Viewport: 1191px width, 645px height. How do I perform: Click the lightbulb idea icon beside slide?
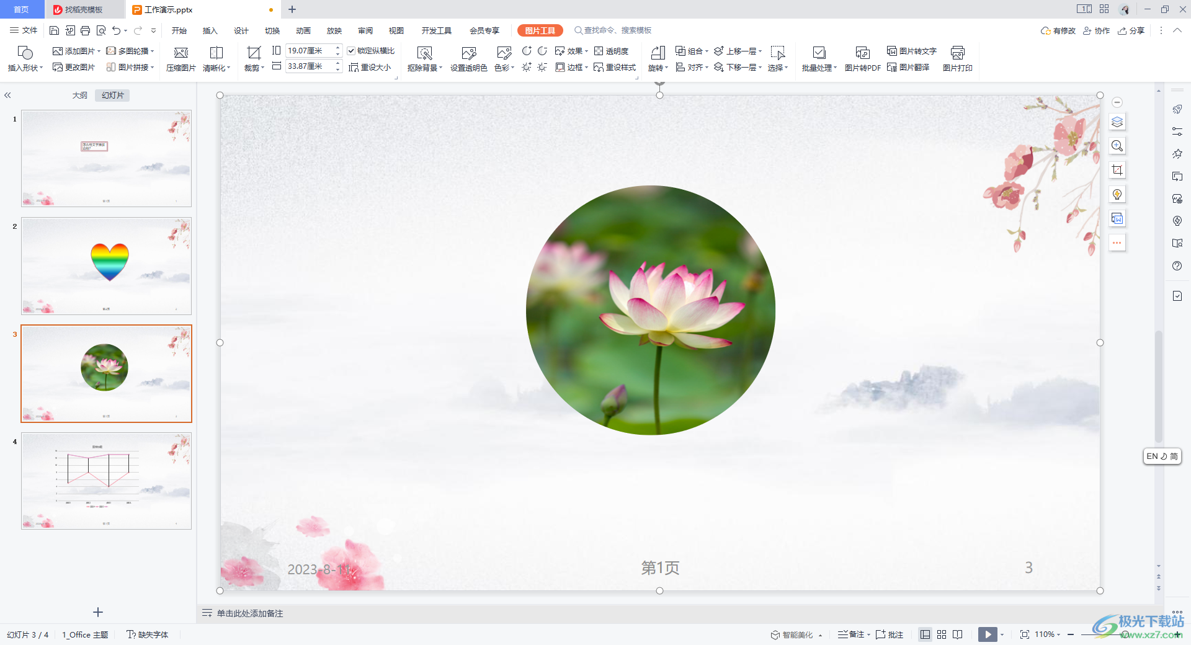pyautogui.click(x=1117, y=194)
